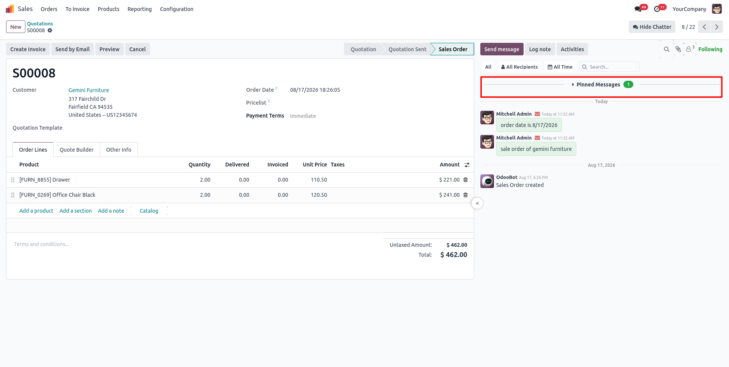
Task: Hide the chatter panel
Action: [x=652, y=27]
